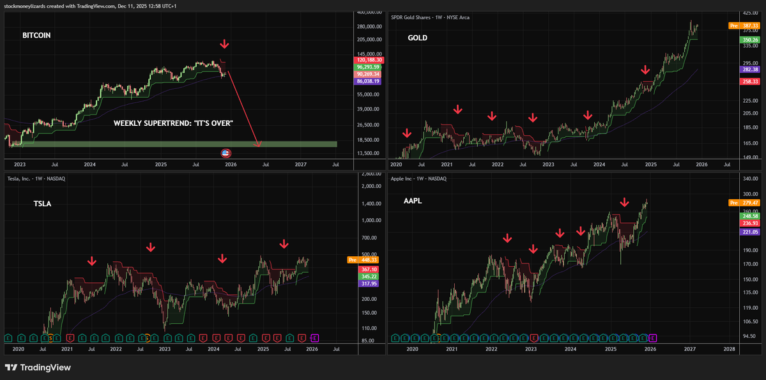The width and height of the screenshot is (766, 380).
Task: Select the BITCOIN text label
Action: pos(36,36)
